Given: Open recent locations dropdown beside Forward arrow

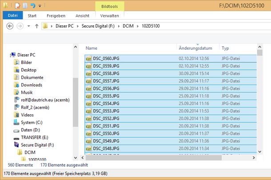Looking at the screenshot, I should [x=29, y=27].
